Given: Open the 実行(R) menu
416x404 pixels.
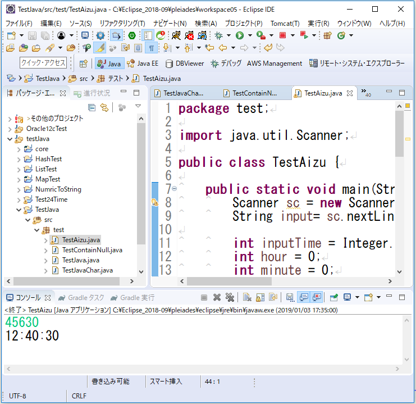Looking at the screenshot, I should pyautogui.click(x=318, y=24).
